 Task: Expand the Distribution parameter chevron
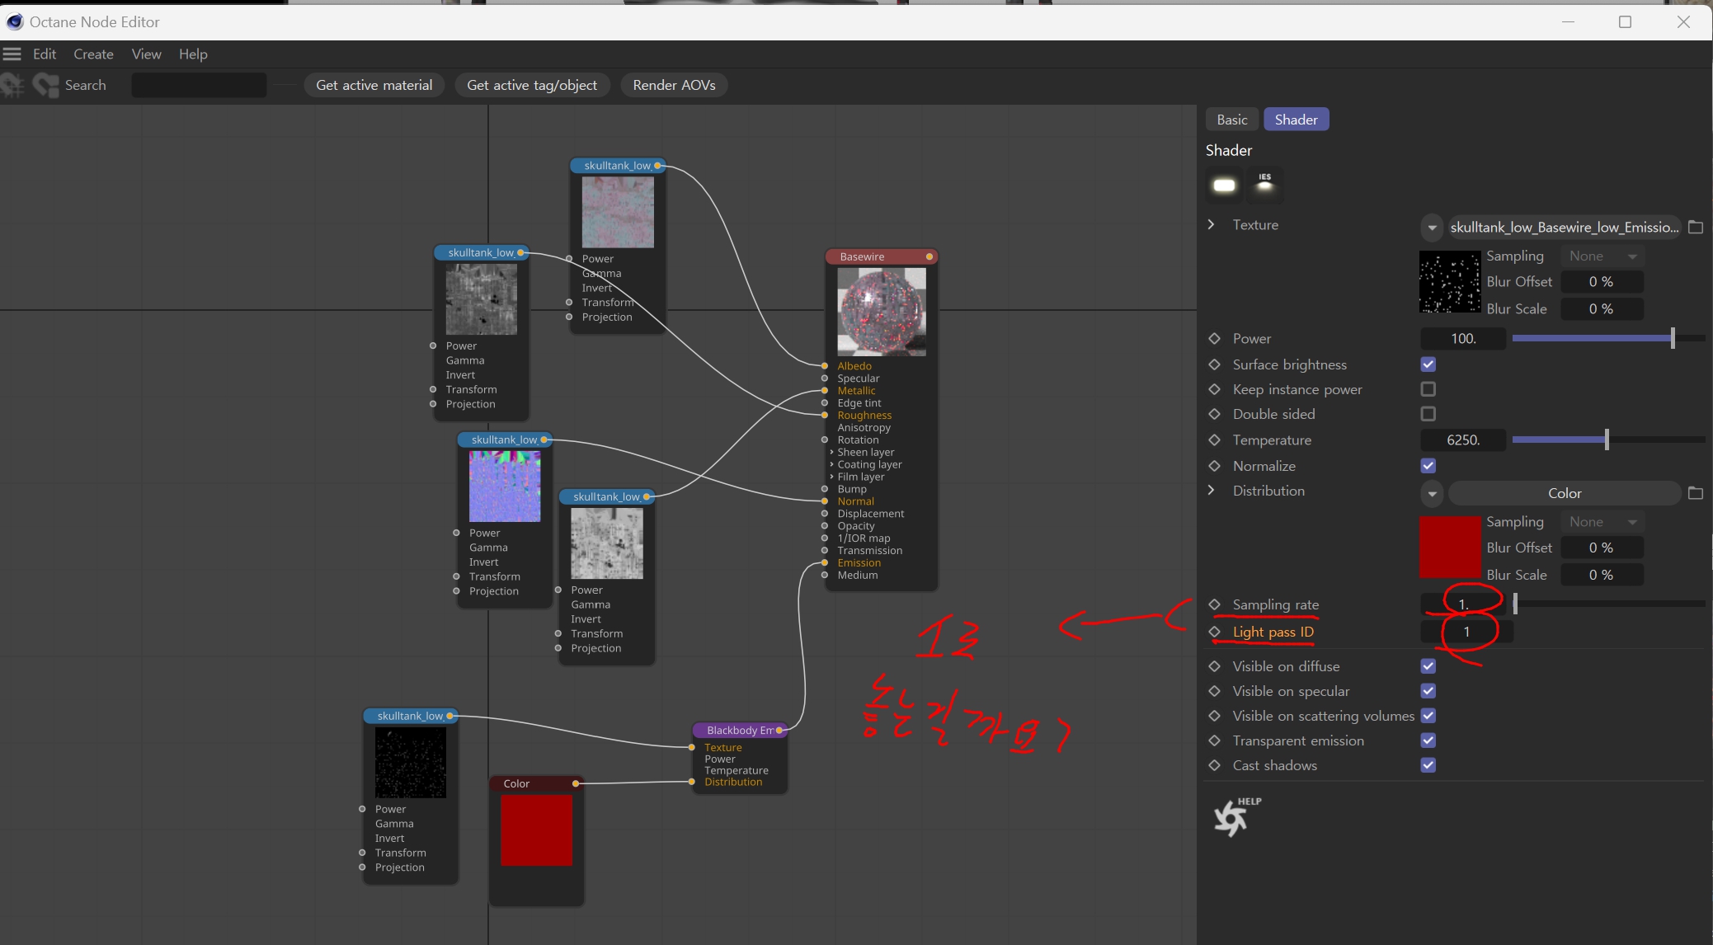1211,490
